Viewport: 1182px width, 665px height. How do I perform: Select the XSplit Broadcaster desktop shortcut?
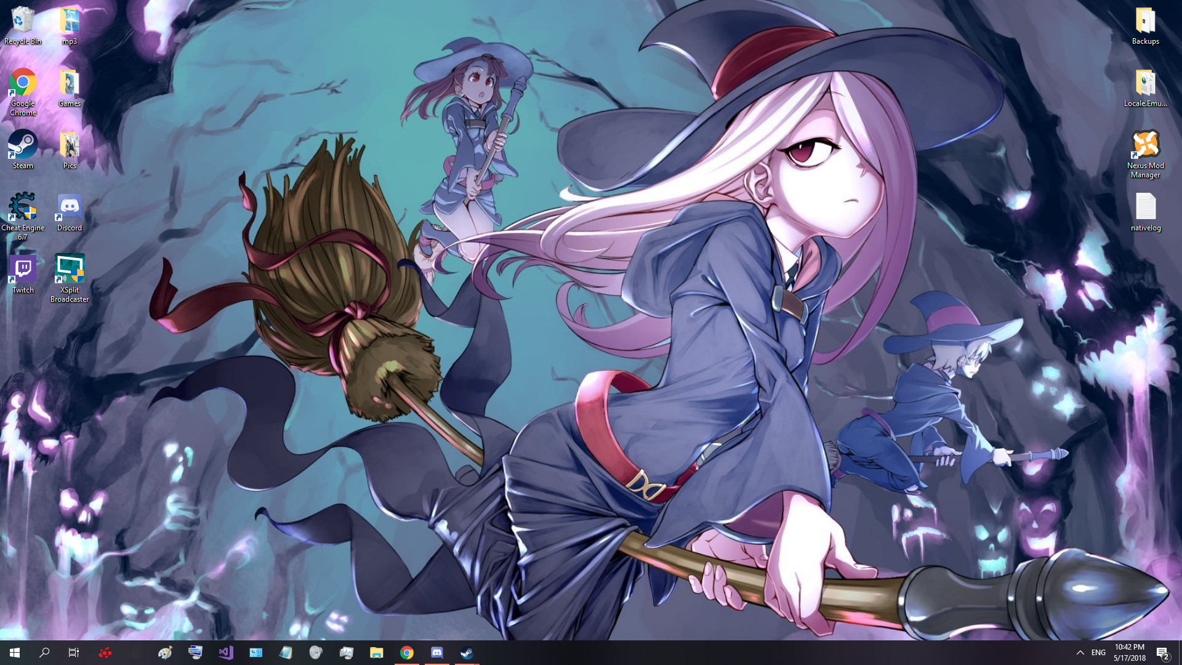70,279
